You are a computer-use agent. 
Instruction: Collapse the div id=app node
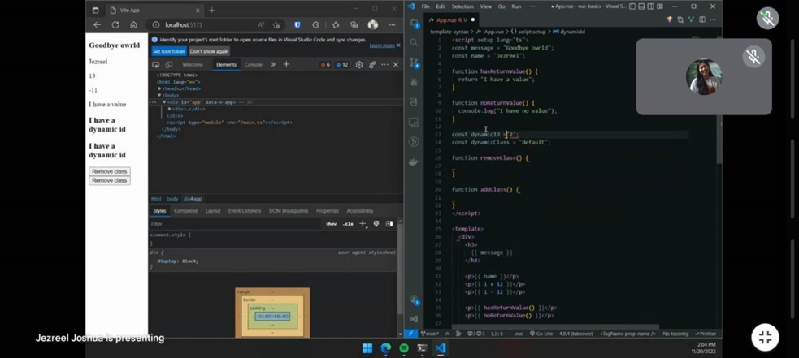point(164,101)
